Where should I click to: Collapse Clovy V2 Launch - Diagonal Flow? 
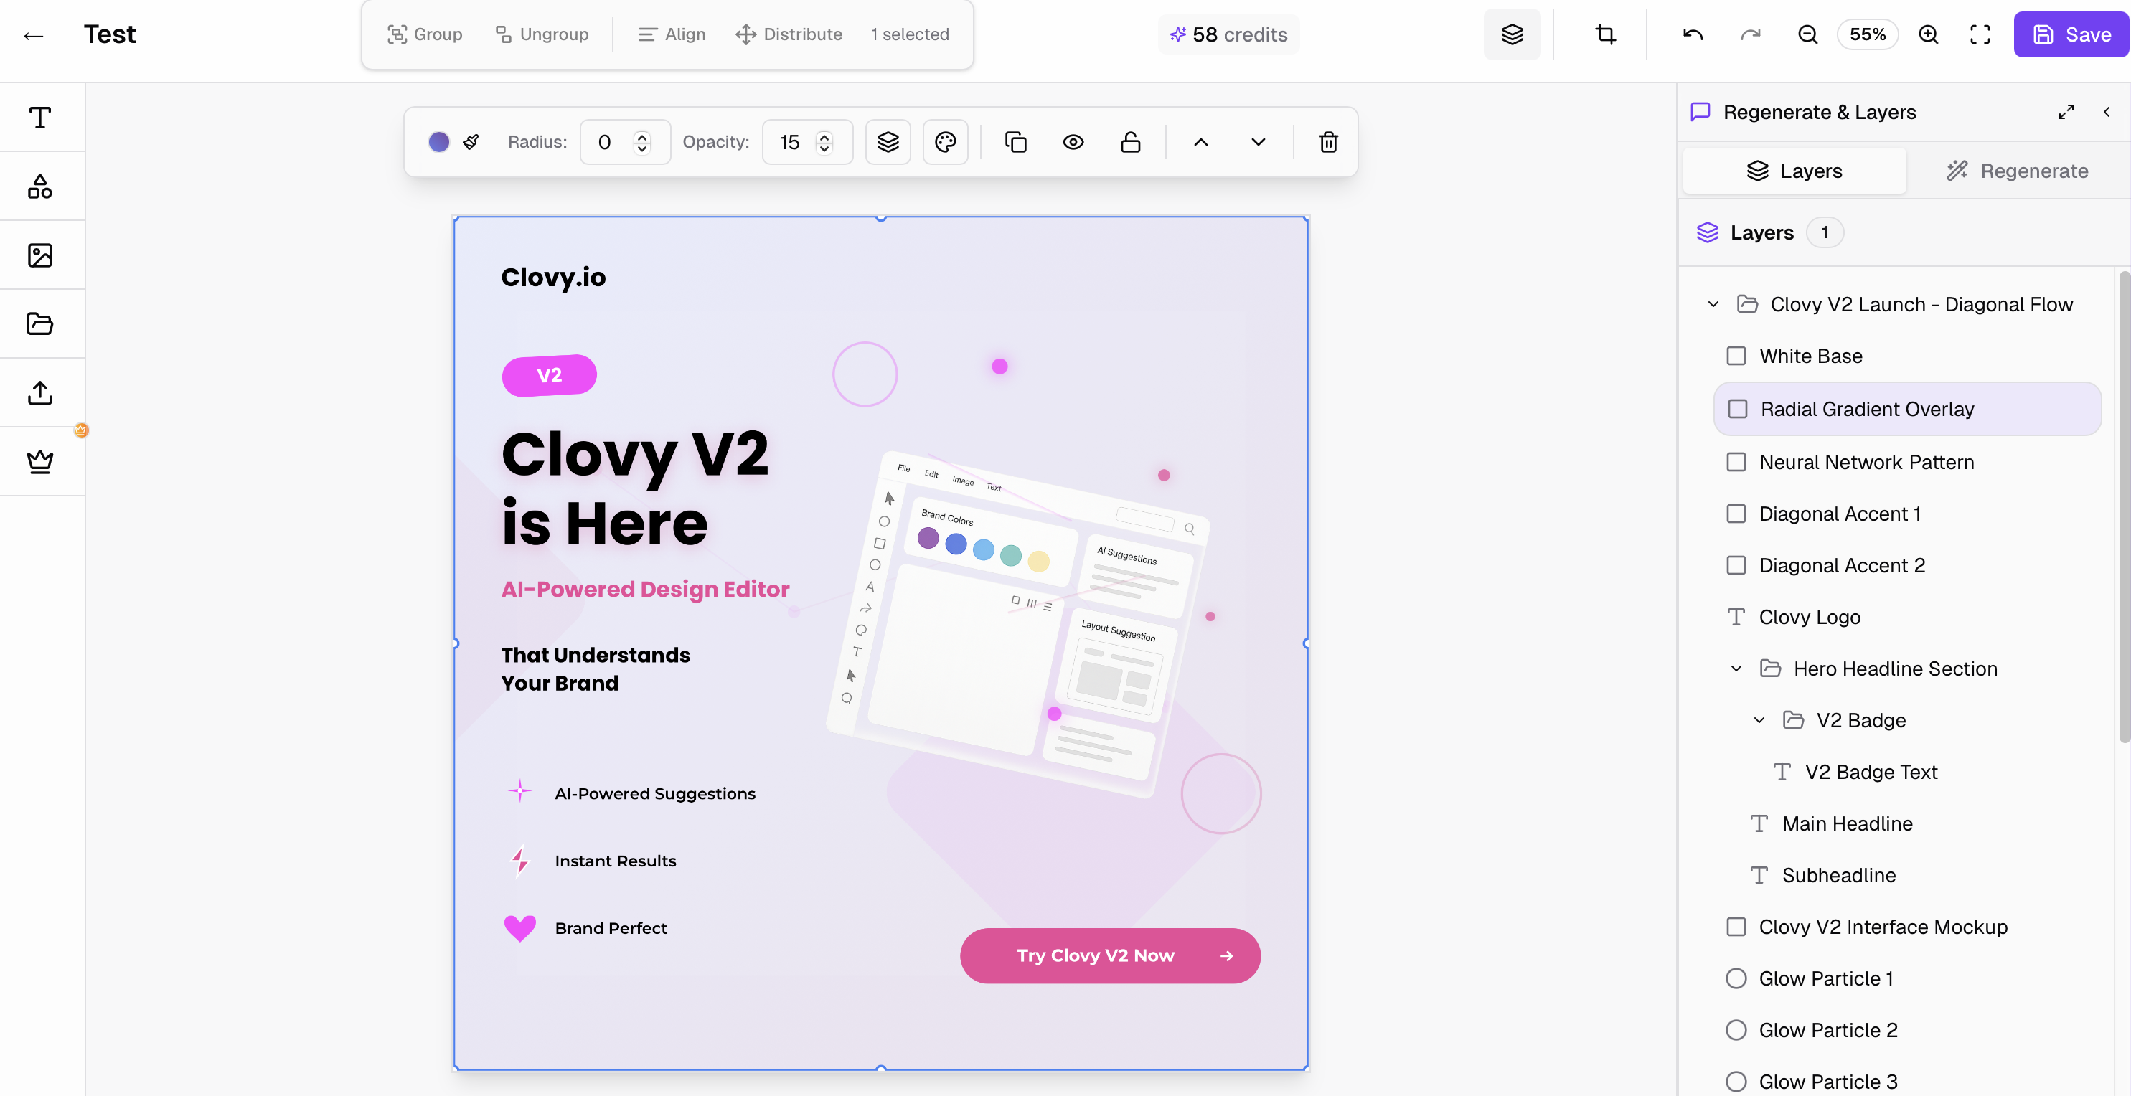coord(1713,303)
